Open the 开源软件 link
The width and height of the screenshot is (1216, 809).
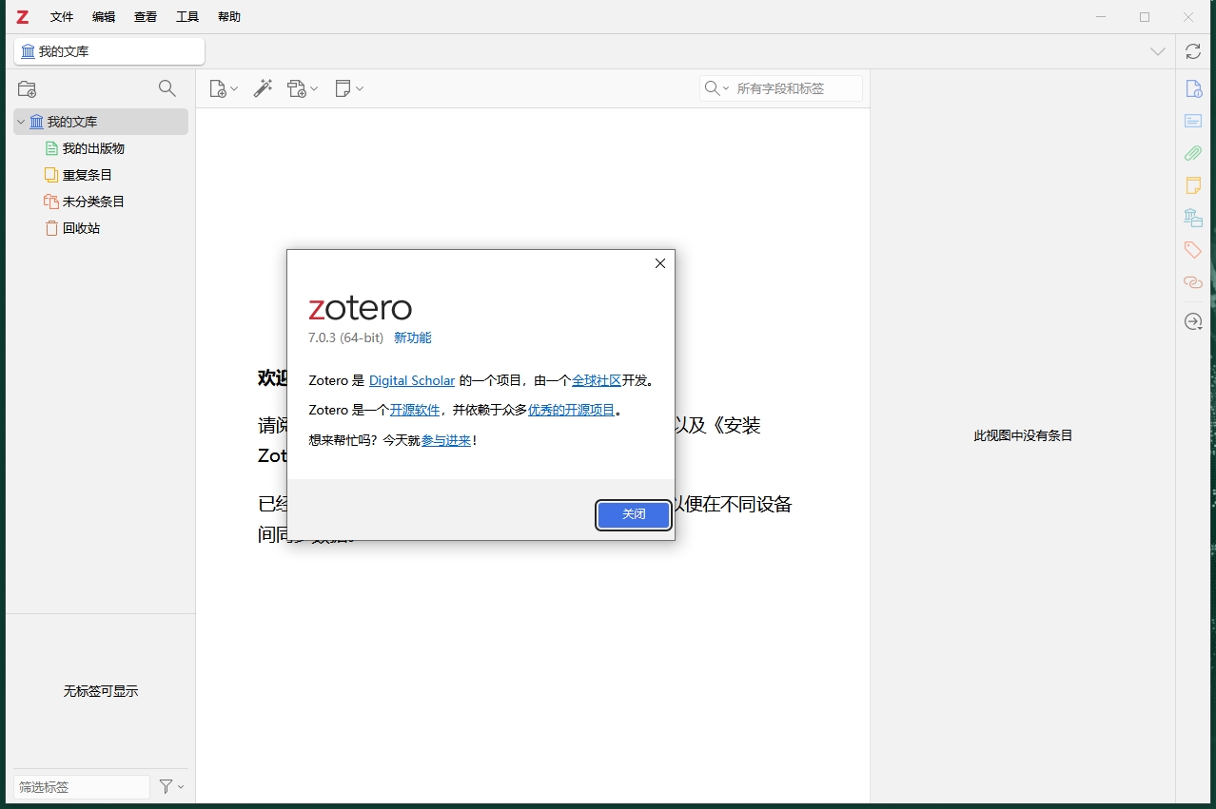(415, 410)
